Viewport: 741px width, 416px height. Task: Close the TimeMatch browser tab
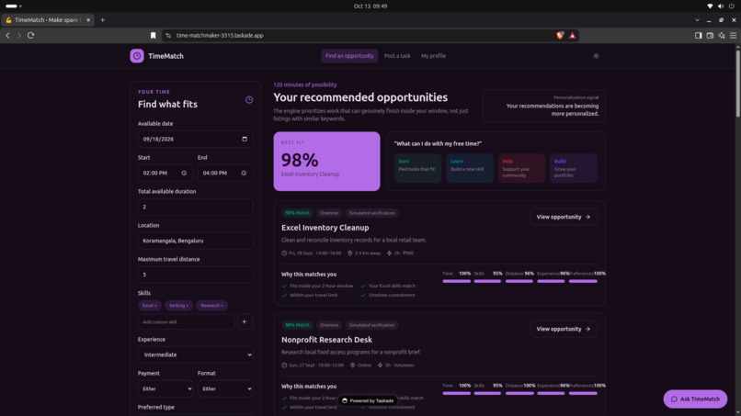tap(88, 20)
